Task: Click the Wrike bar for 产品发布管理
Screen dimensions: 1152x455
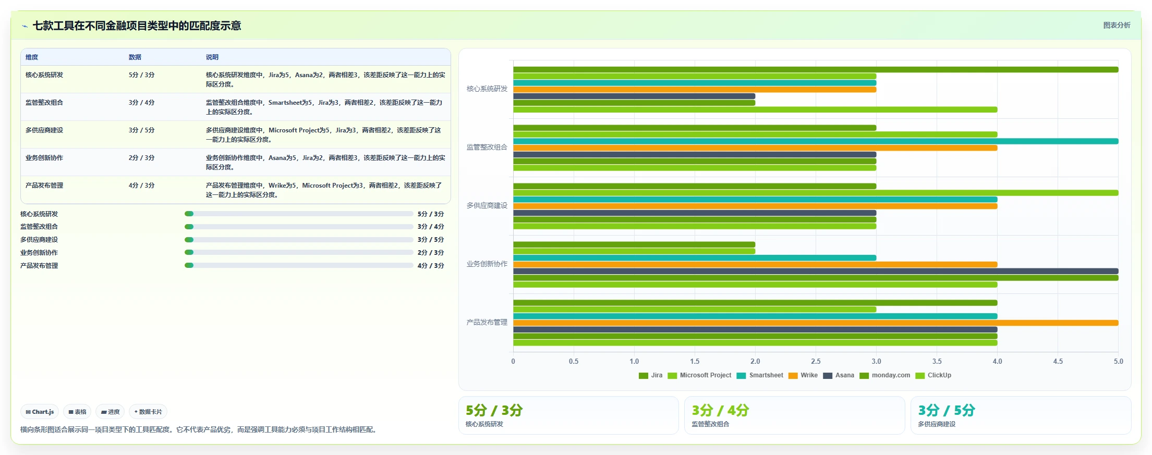Action: (x=816, y=323)
